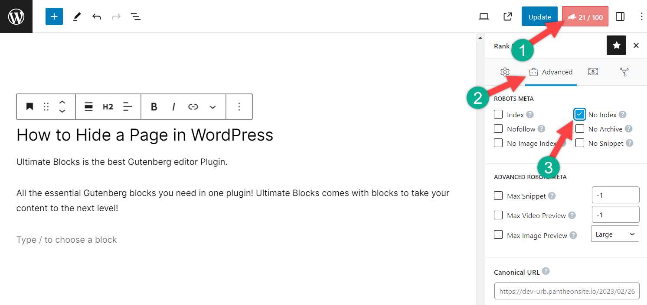The height and width of the screenshot is (305, 647).
Task: Click the Update button
Action: (x=539, y=17)
